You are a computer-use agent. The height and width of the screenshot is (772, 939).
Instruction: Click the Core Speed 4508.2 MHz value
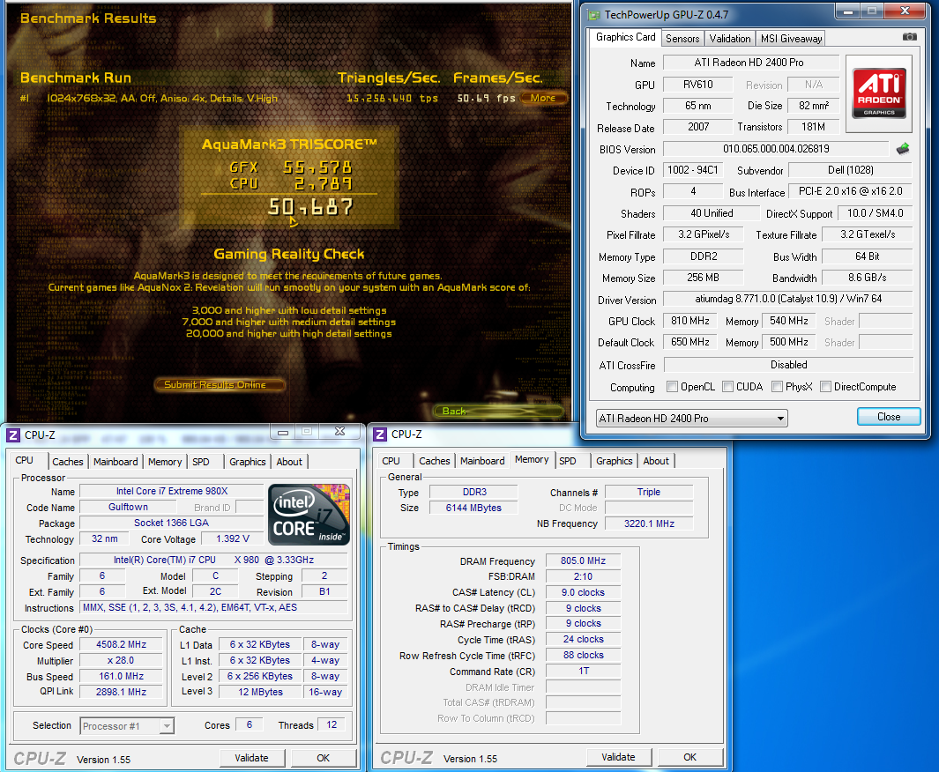click(x=121, y=644)
